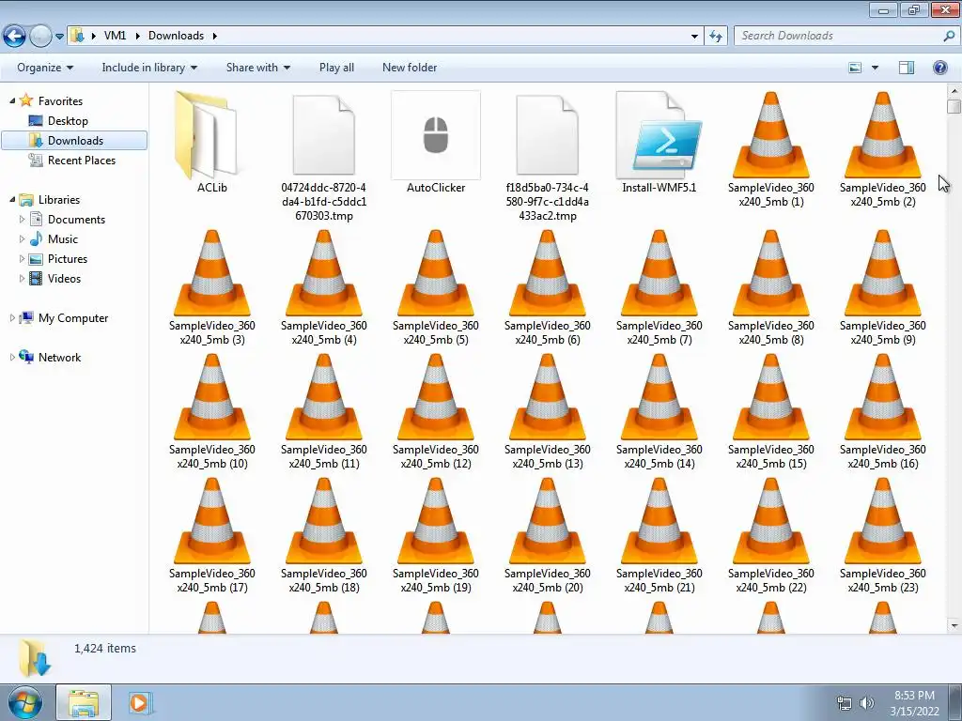Click the Back navigation arrow
This screenshot has width=962, height=721.
[x=14, y=37]
